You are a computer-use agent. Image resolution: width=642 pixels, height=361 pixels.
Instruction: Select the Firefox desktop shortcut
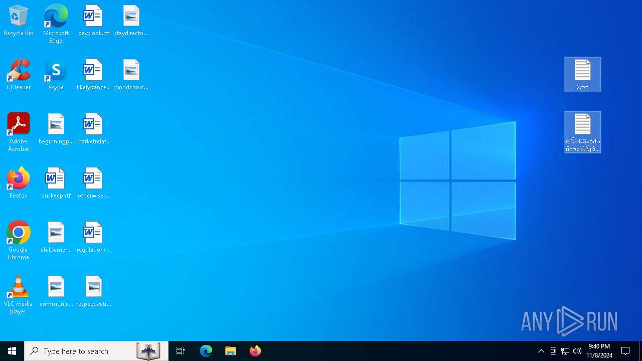click(x=19, y=184)
